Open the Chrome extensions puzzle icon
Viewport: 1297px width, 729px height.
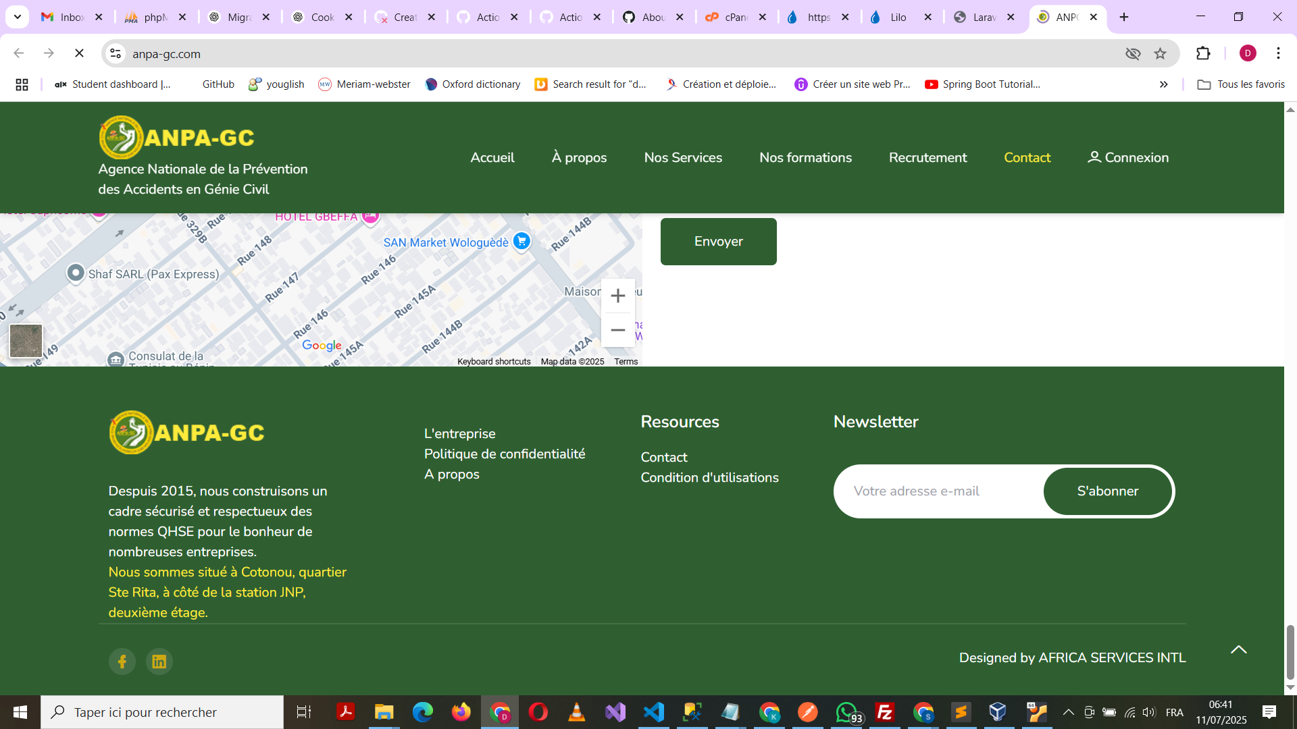pos(1203,53)
